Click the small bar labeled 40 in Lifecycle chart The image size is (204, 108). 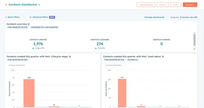point(54,107)
